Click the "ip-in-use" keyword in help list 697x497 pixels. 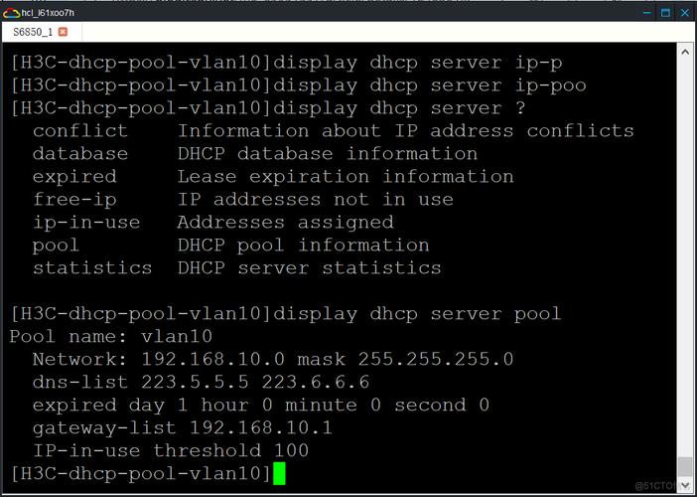coord(86,222)
